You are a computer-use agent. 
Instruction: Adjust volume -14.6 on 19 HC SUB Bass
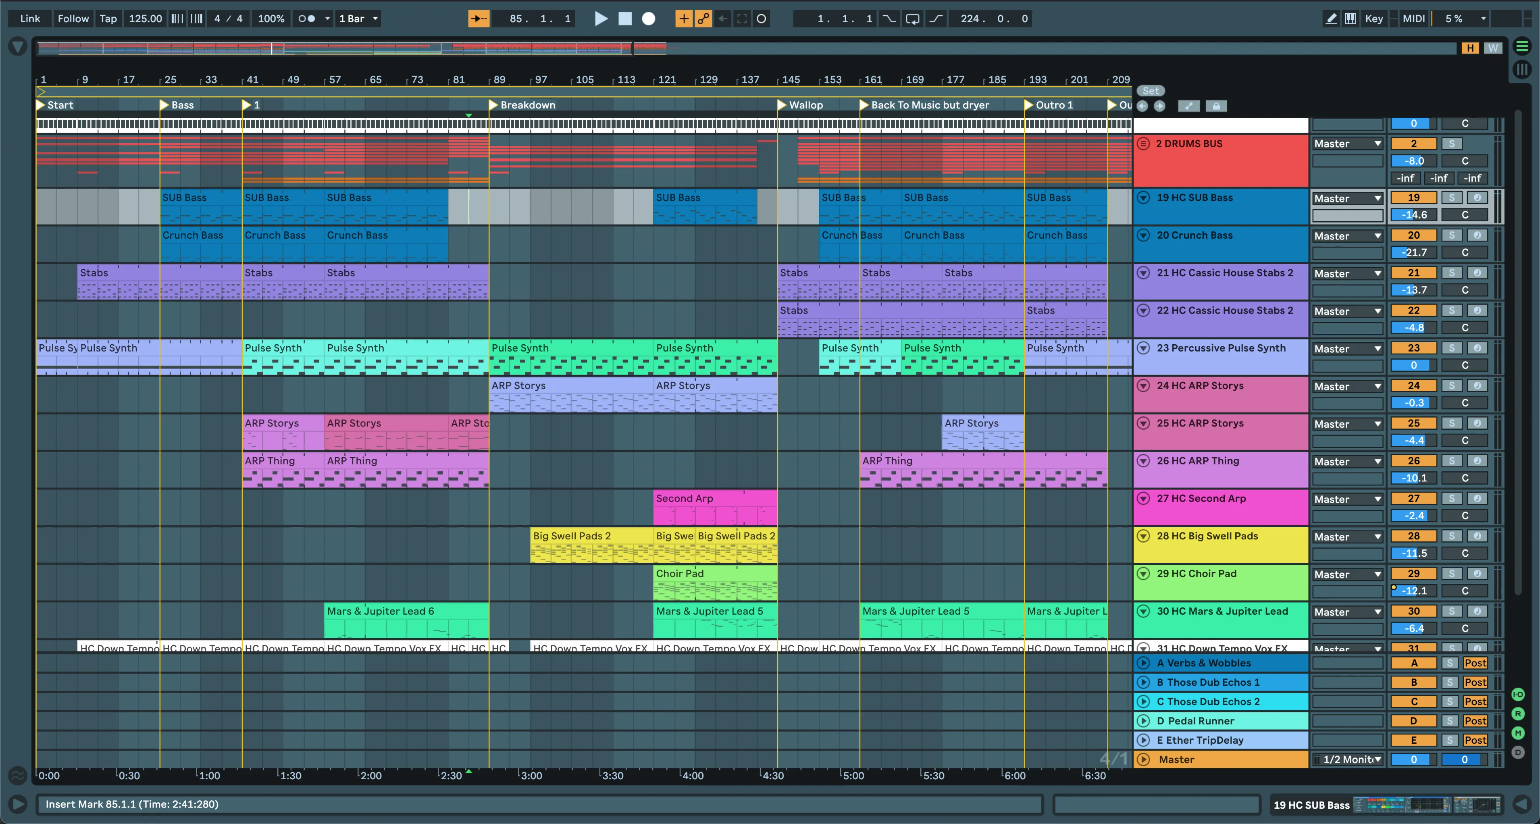coord(1413,215)
